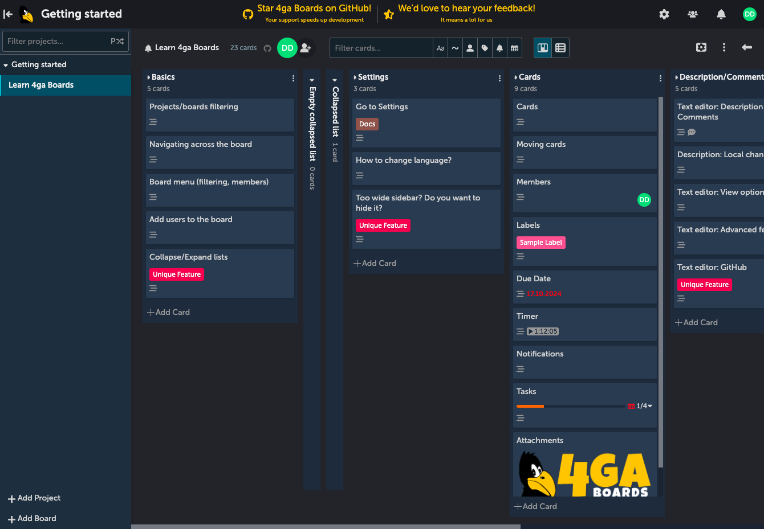Toggle subscribed cards bell filter

(x=499, y=48)
